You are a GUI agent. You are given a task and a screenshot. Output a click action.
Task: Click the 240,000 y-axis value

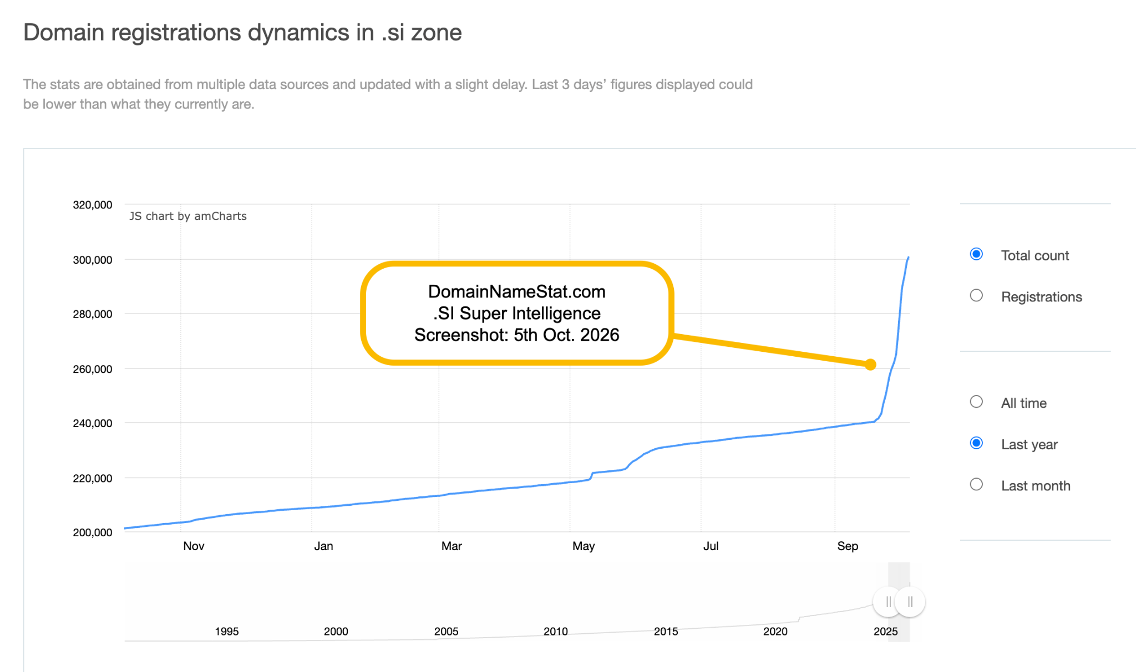coord(92,423)
